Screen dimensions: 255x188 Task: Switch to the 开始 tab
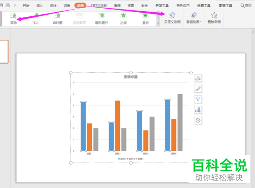(x=26, y=6)
